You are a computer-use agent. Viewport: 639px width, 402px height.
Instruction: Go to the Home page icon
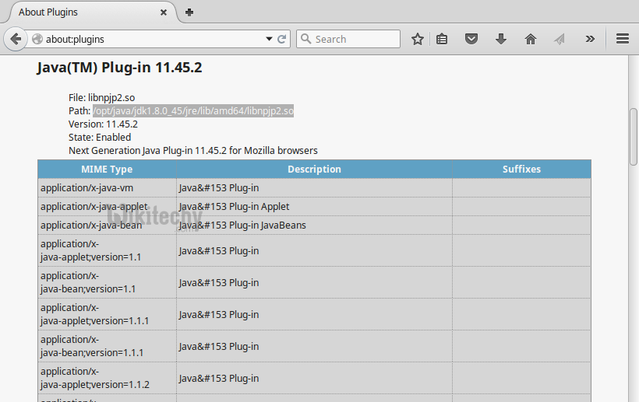530,39
